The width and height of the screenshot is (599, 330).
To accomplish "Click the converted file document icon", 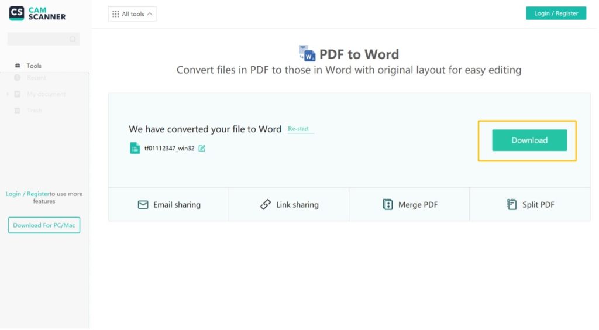I will (x=135, y=148).
